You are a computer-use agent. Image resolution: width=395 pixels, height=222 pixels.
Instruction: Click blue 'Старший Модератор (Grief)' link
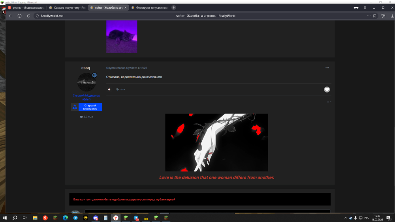87,97
